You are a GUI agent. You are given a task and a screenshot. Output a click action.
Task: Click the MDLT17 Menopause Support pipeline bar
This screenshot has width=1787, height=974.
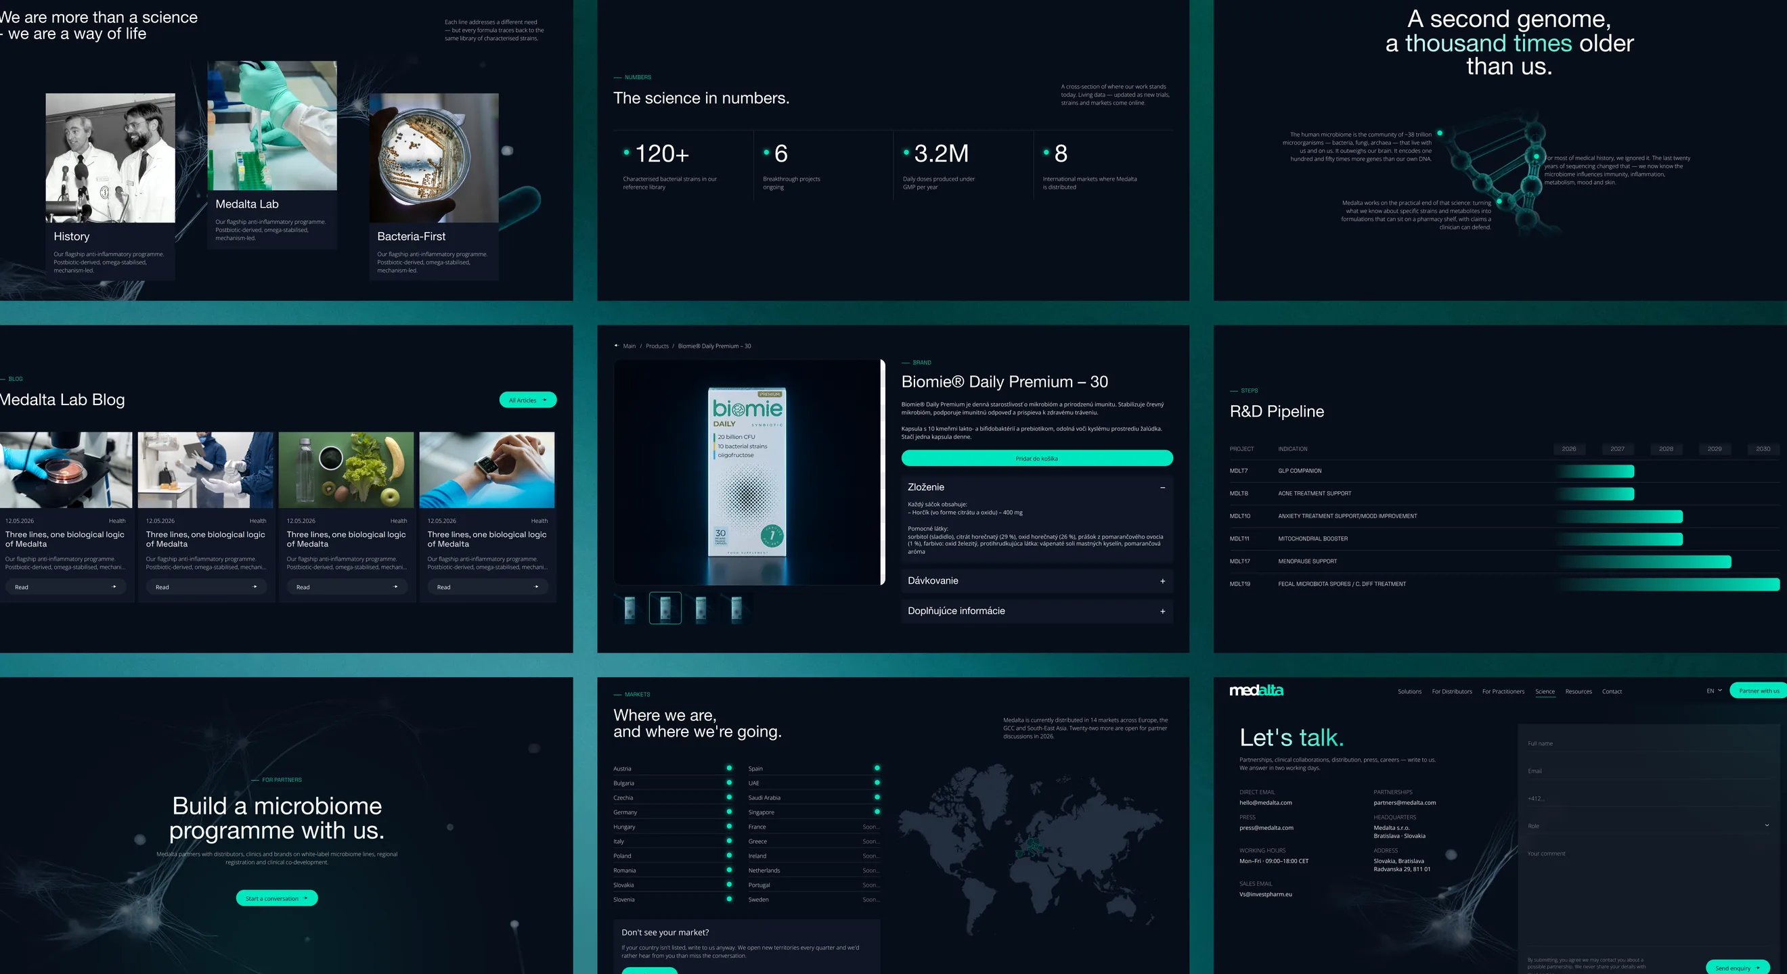(x=1643, y=561)
